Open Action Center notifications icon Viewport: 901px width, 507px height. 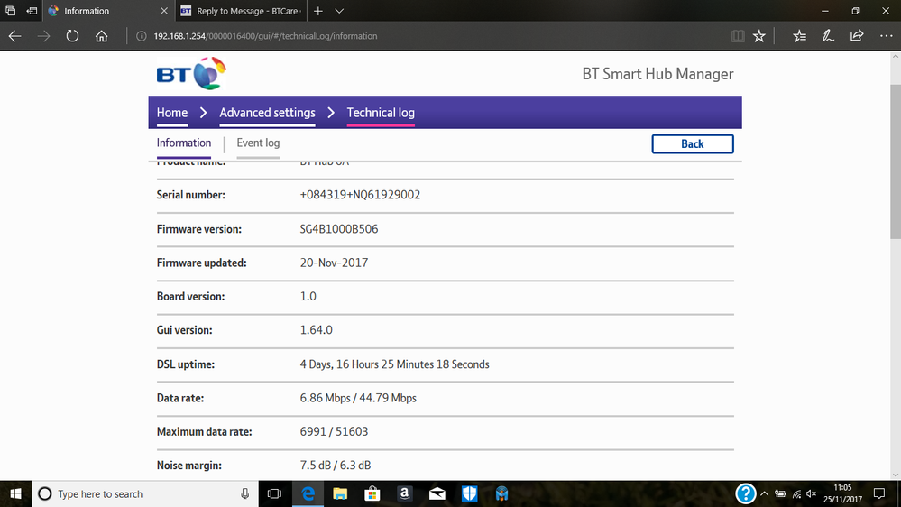(x=879, y=493)
